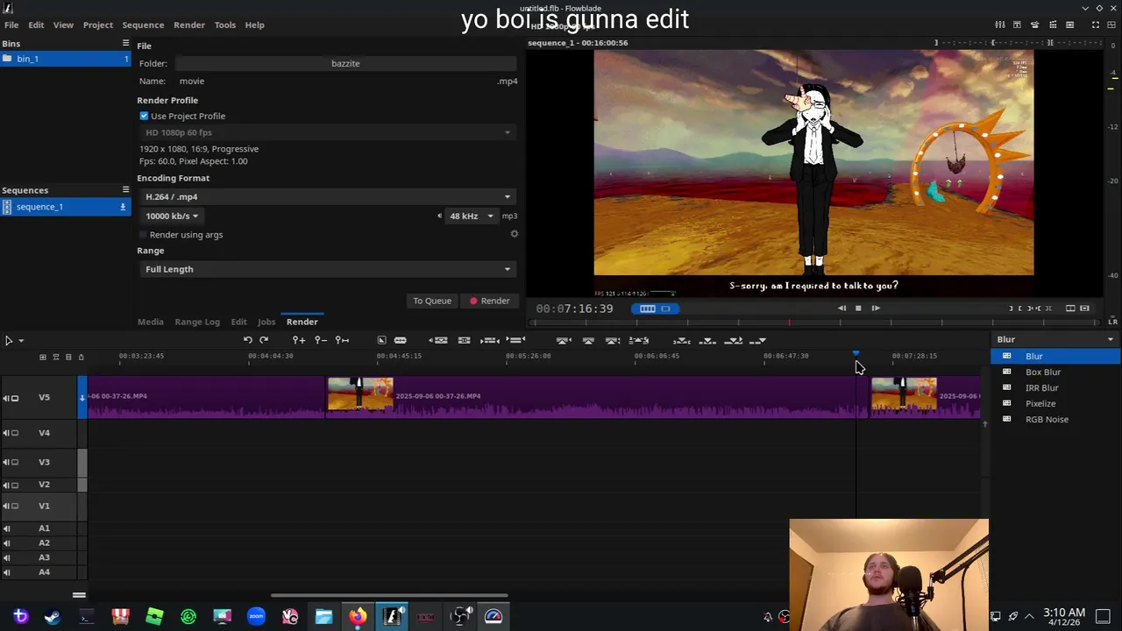
Task: Click the timeline horizontal scrollbar
Action: click(x=388, y=596)
